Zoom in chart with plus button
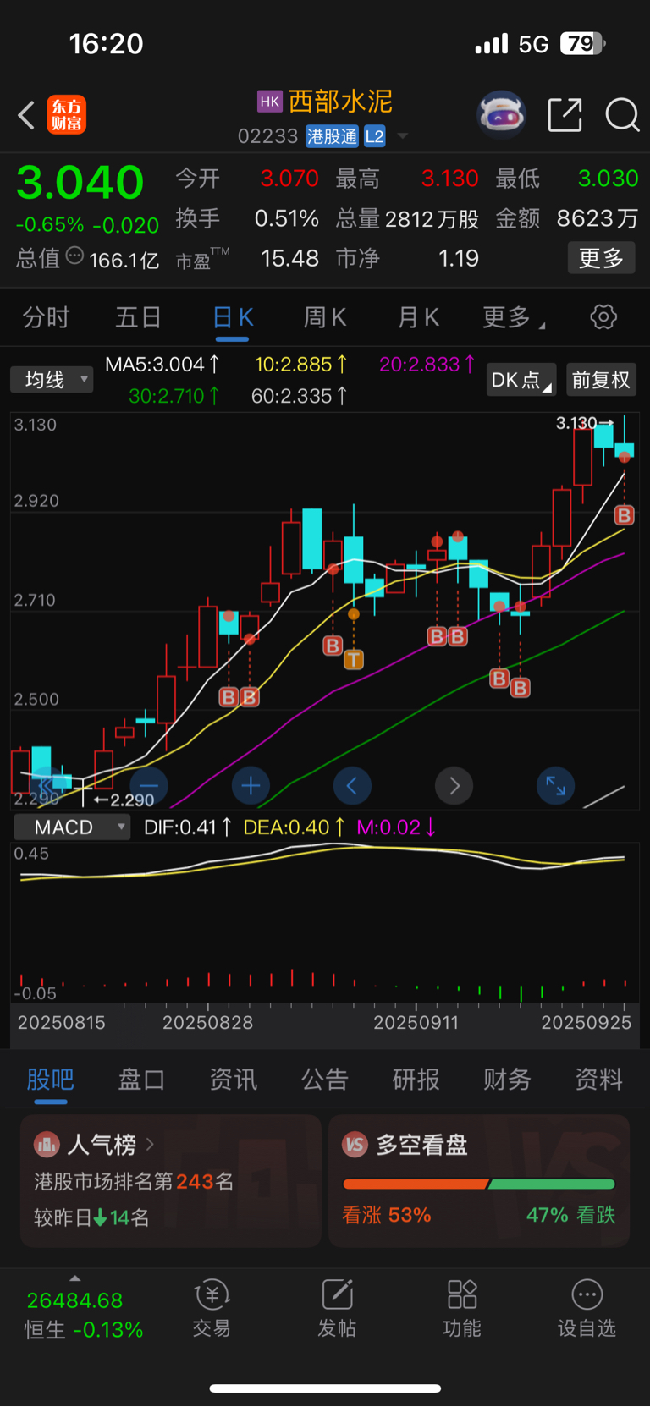The width and height of the screenshot is (650, 1407). tap(251, 786)
